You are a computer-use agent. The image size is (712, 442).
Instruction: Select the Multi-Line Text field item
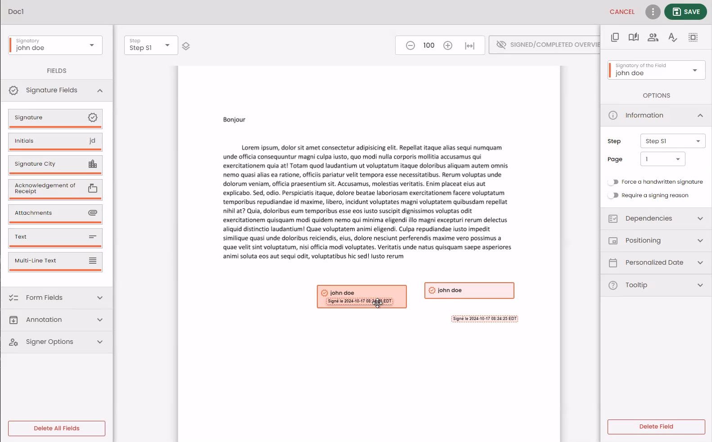55,262
